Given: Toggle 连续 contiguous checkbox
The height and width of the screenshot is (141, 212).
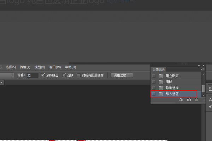Looking at the screenshot, I should (64, 75).
